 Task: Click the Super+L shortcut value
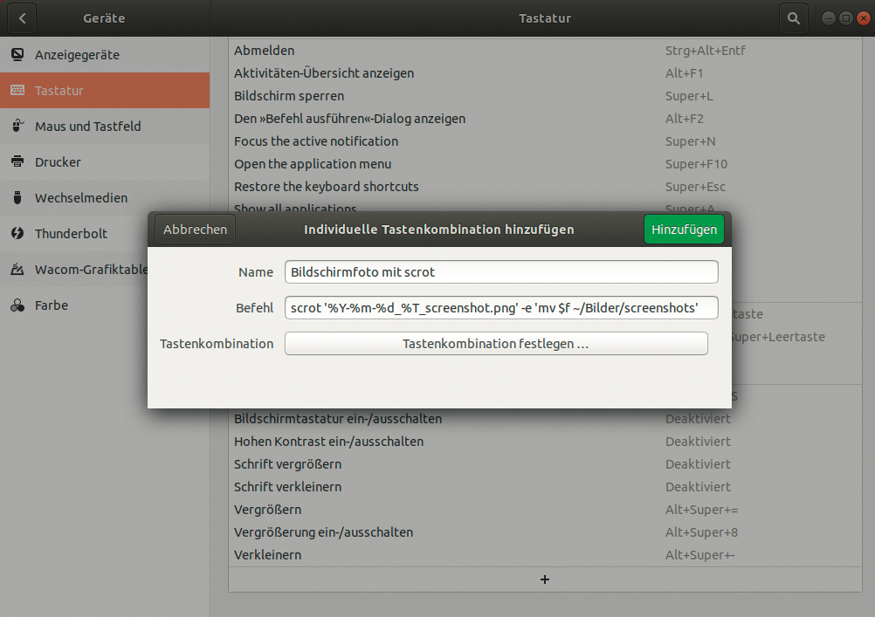(x=689, y=96)
